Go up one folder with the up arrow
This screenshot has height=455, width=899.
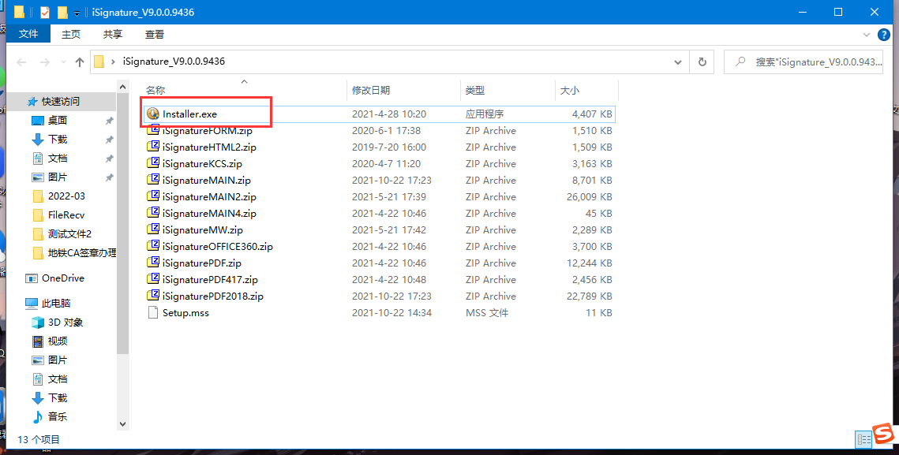[80, 62]
